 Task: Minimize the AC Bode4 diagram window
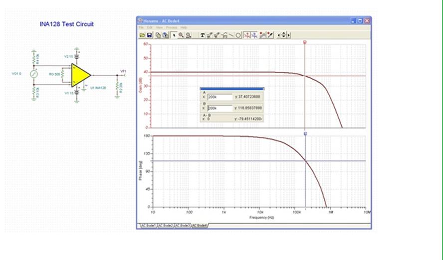coord(353,21)
